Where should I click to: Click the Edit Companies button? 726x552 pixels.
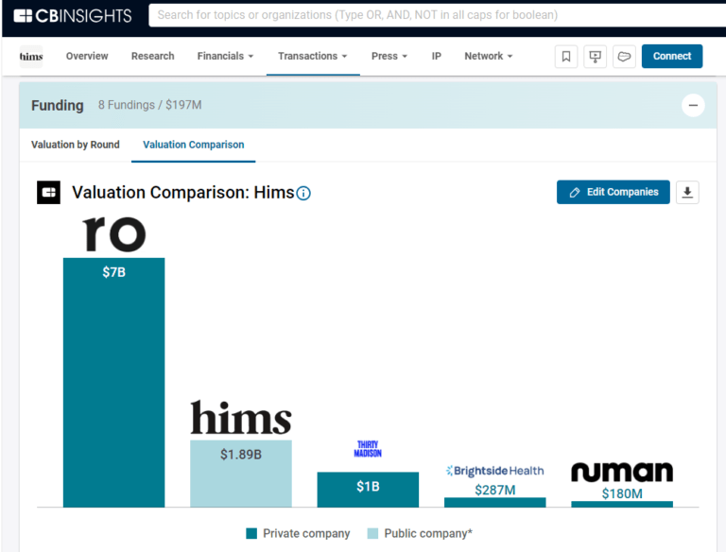(613, 192)
